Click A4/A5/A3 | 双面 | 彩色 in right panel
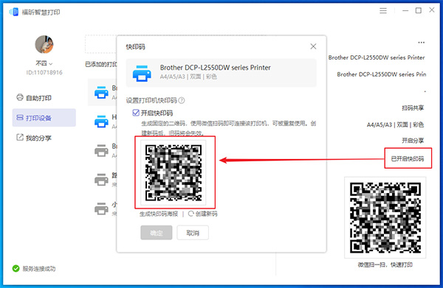The height and width of the screenshot is (288, 443). click(395, 124)
